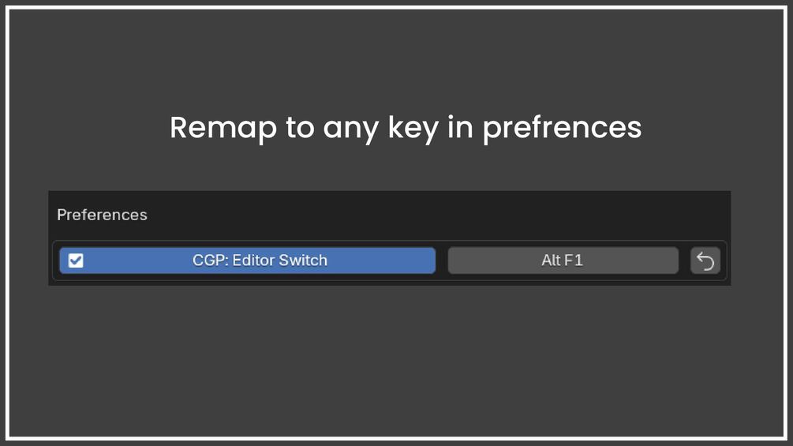Click the back-arrow button beside Alt F1
793x446 pixels.
point(705,260)
